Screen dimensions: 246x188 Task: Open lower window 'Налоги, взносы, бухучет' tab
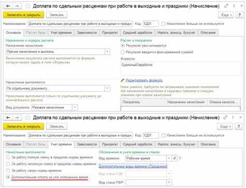pos(176,144)
